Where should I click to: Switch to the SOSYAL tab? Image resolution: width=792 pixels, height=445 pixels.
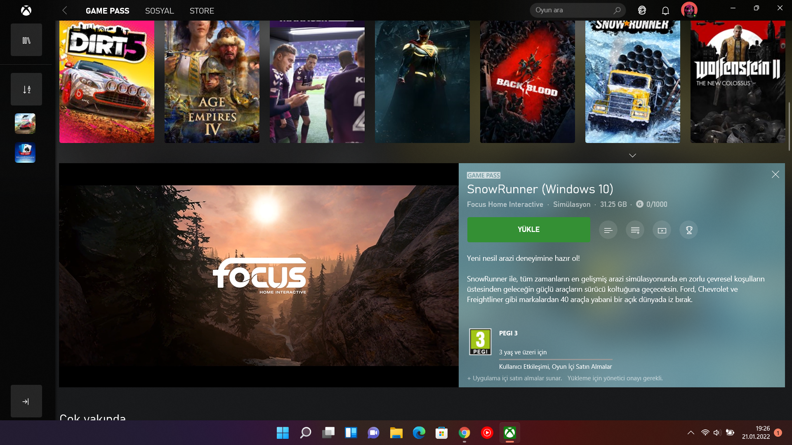(x=159, y=11)
